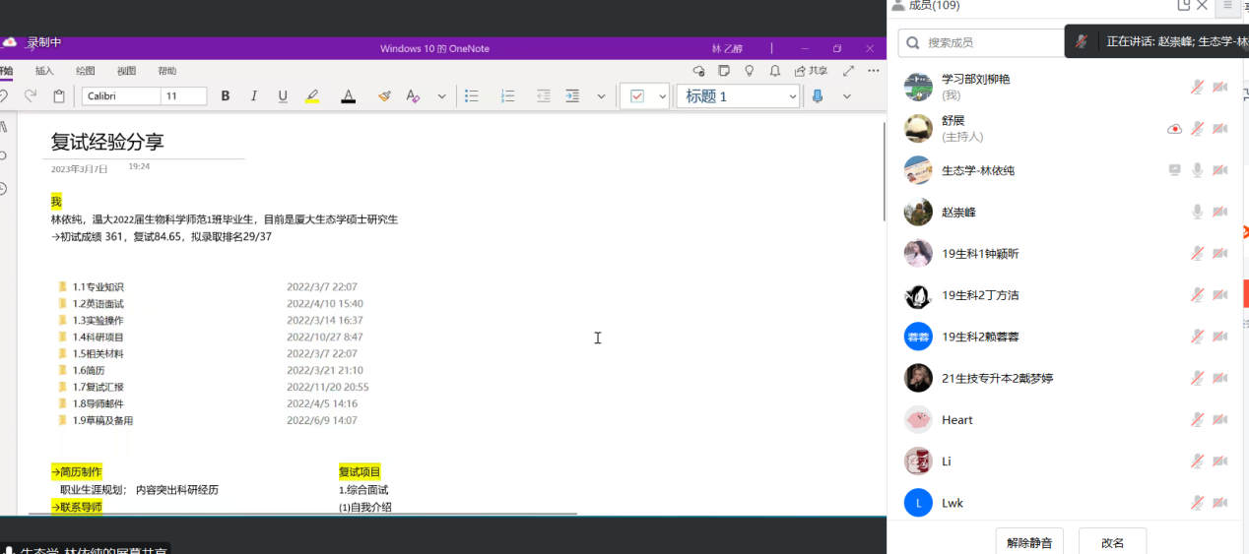Select the format painter tool
Screen dimensions: 1249x554
(x=384, y=96)
